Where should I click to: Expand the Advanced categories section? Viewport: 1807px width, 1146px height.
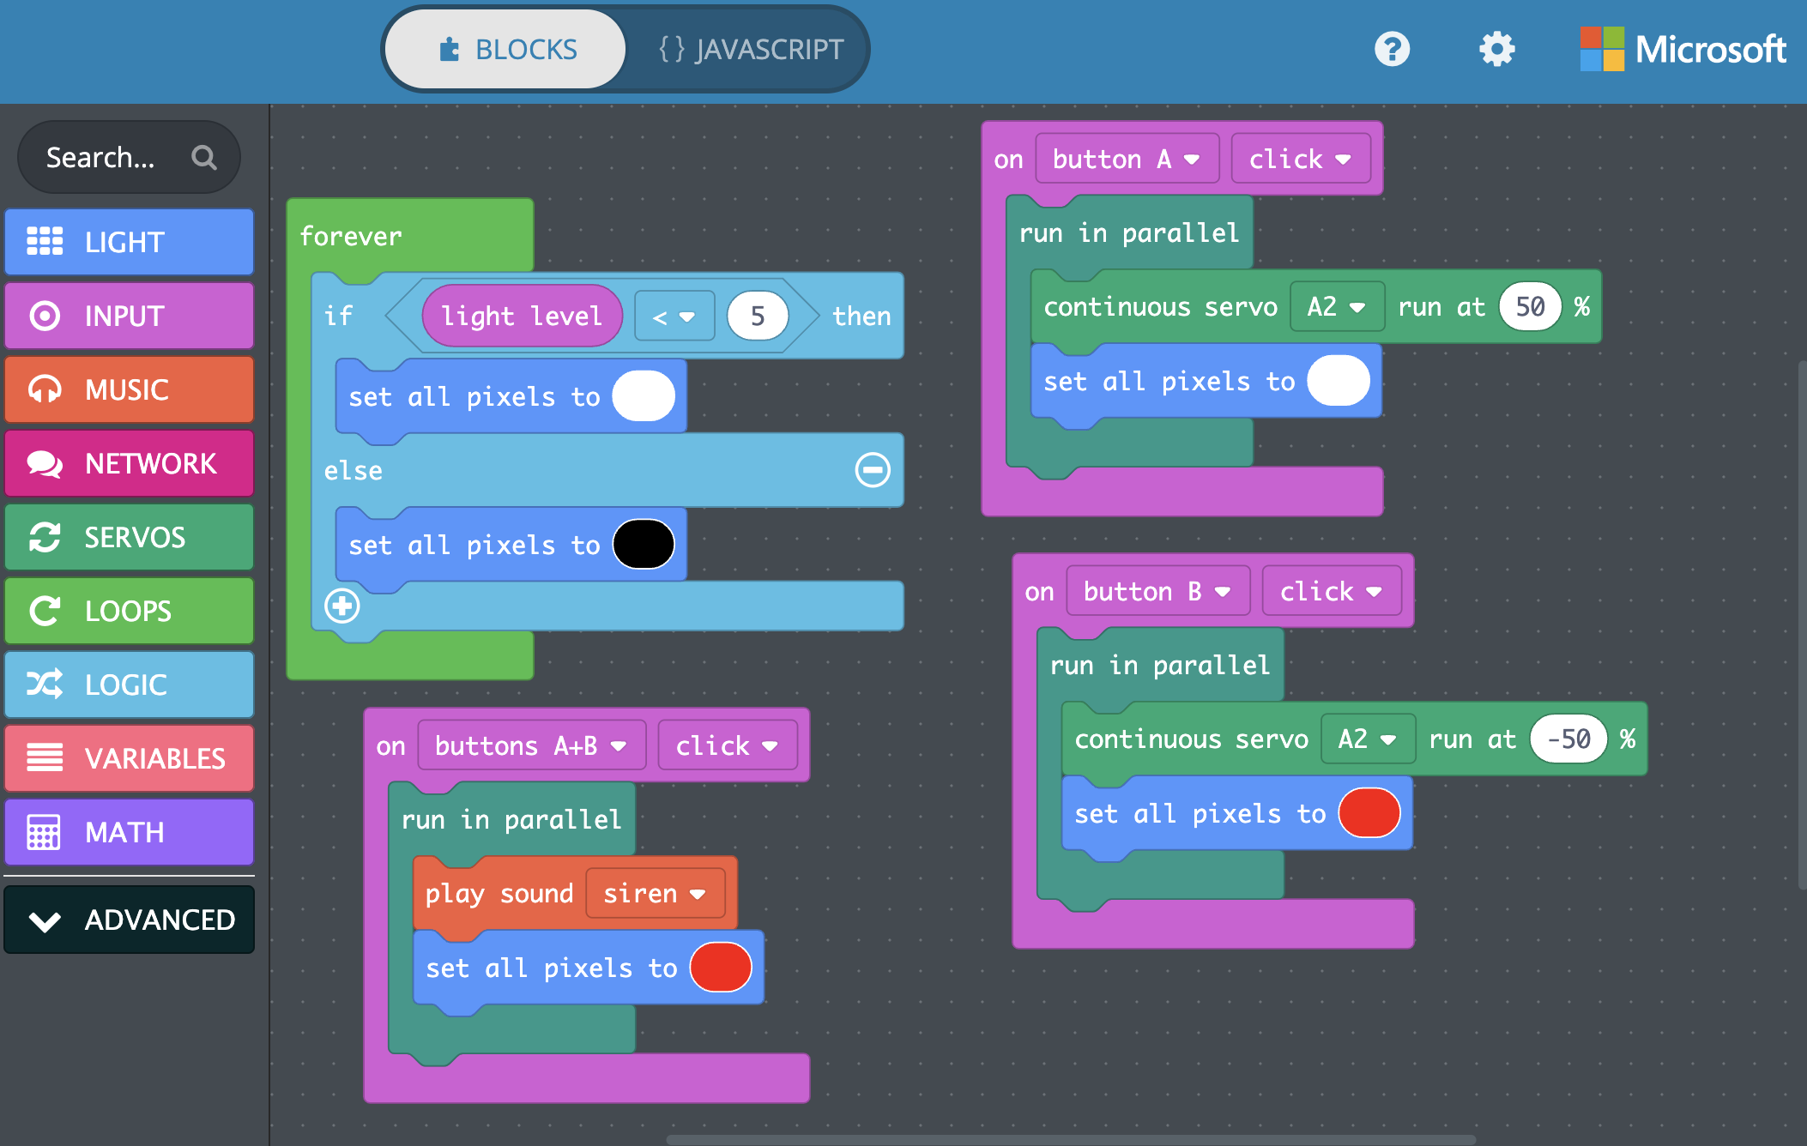tap(129, 920)
